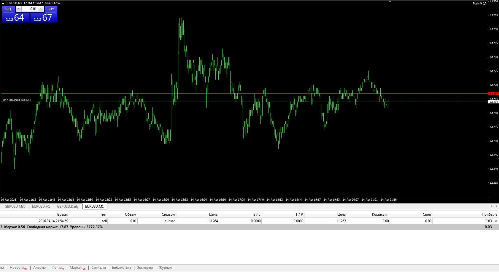Click the red 1.1267 ask price label
Image resolution: width=499 pixels, height=272 pixels.
point(493,93)
